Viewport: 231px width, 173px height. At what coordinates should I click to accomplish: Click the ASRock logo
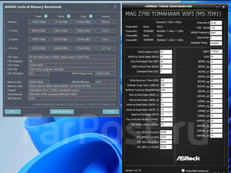tap(188, 159)
